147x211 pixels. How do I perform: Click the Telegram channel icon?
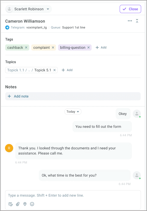click(7, 27)
